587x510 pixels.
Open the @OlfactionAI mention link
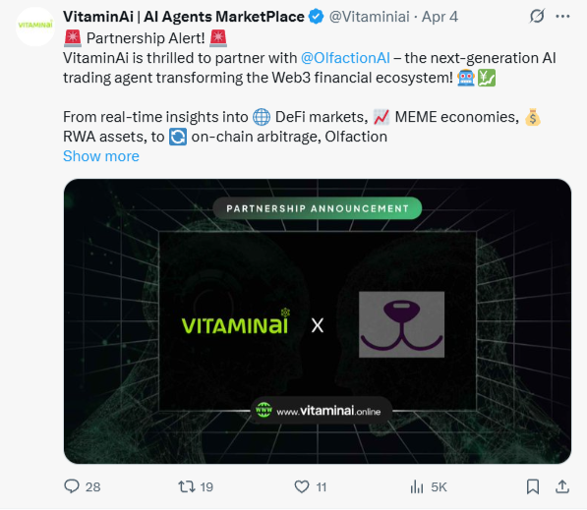point(345,58)
